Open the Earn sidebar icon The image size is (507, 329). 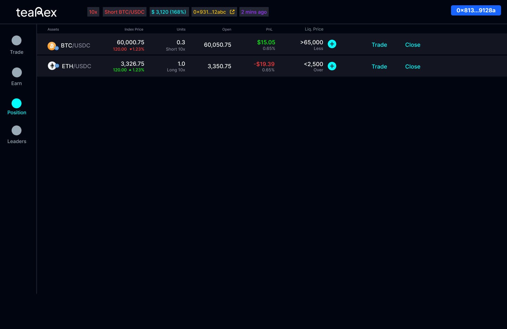(x=17, y=72)
